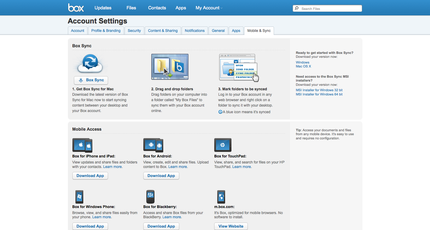Switch to the Profile & Branding tab
The image size is (430, 230).
point(106,31)
